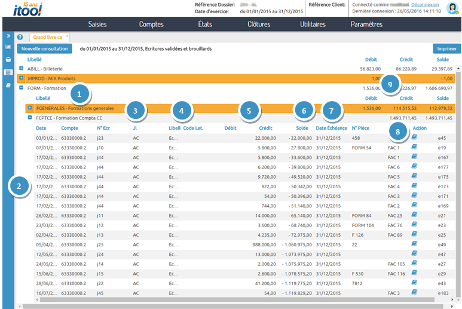Open action icon for entry e21
462x309 pixels.
point(414,215)
